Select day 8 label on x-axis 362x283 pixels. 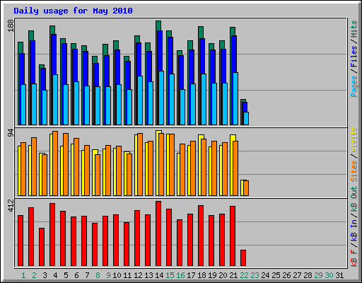click(98, 275)
